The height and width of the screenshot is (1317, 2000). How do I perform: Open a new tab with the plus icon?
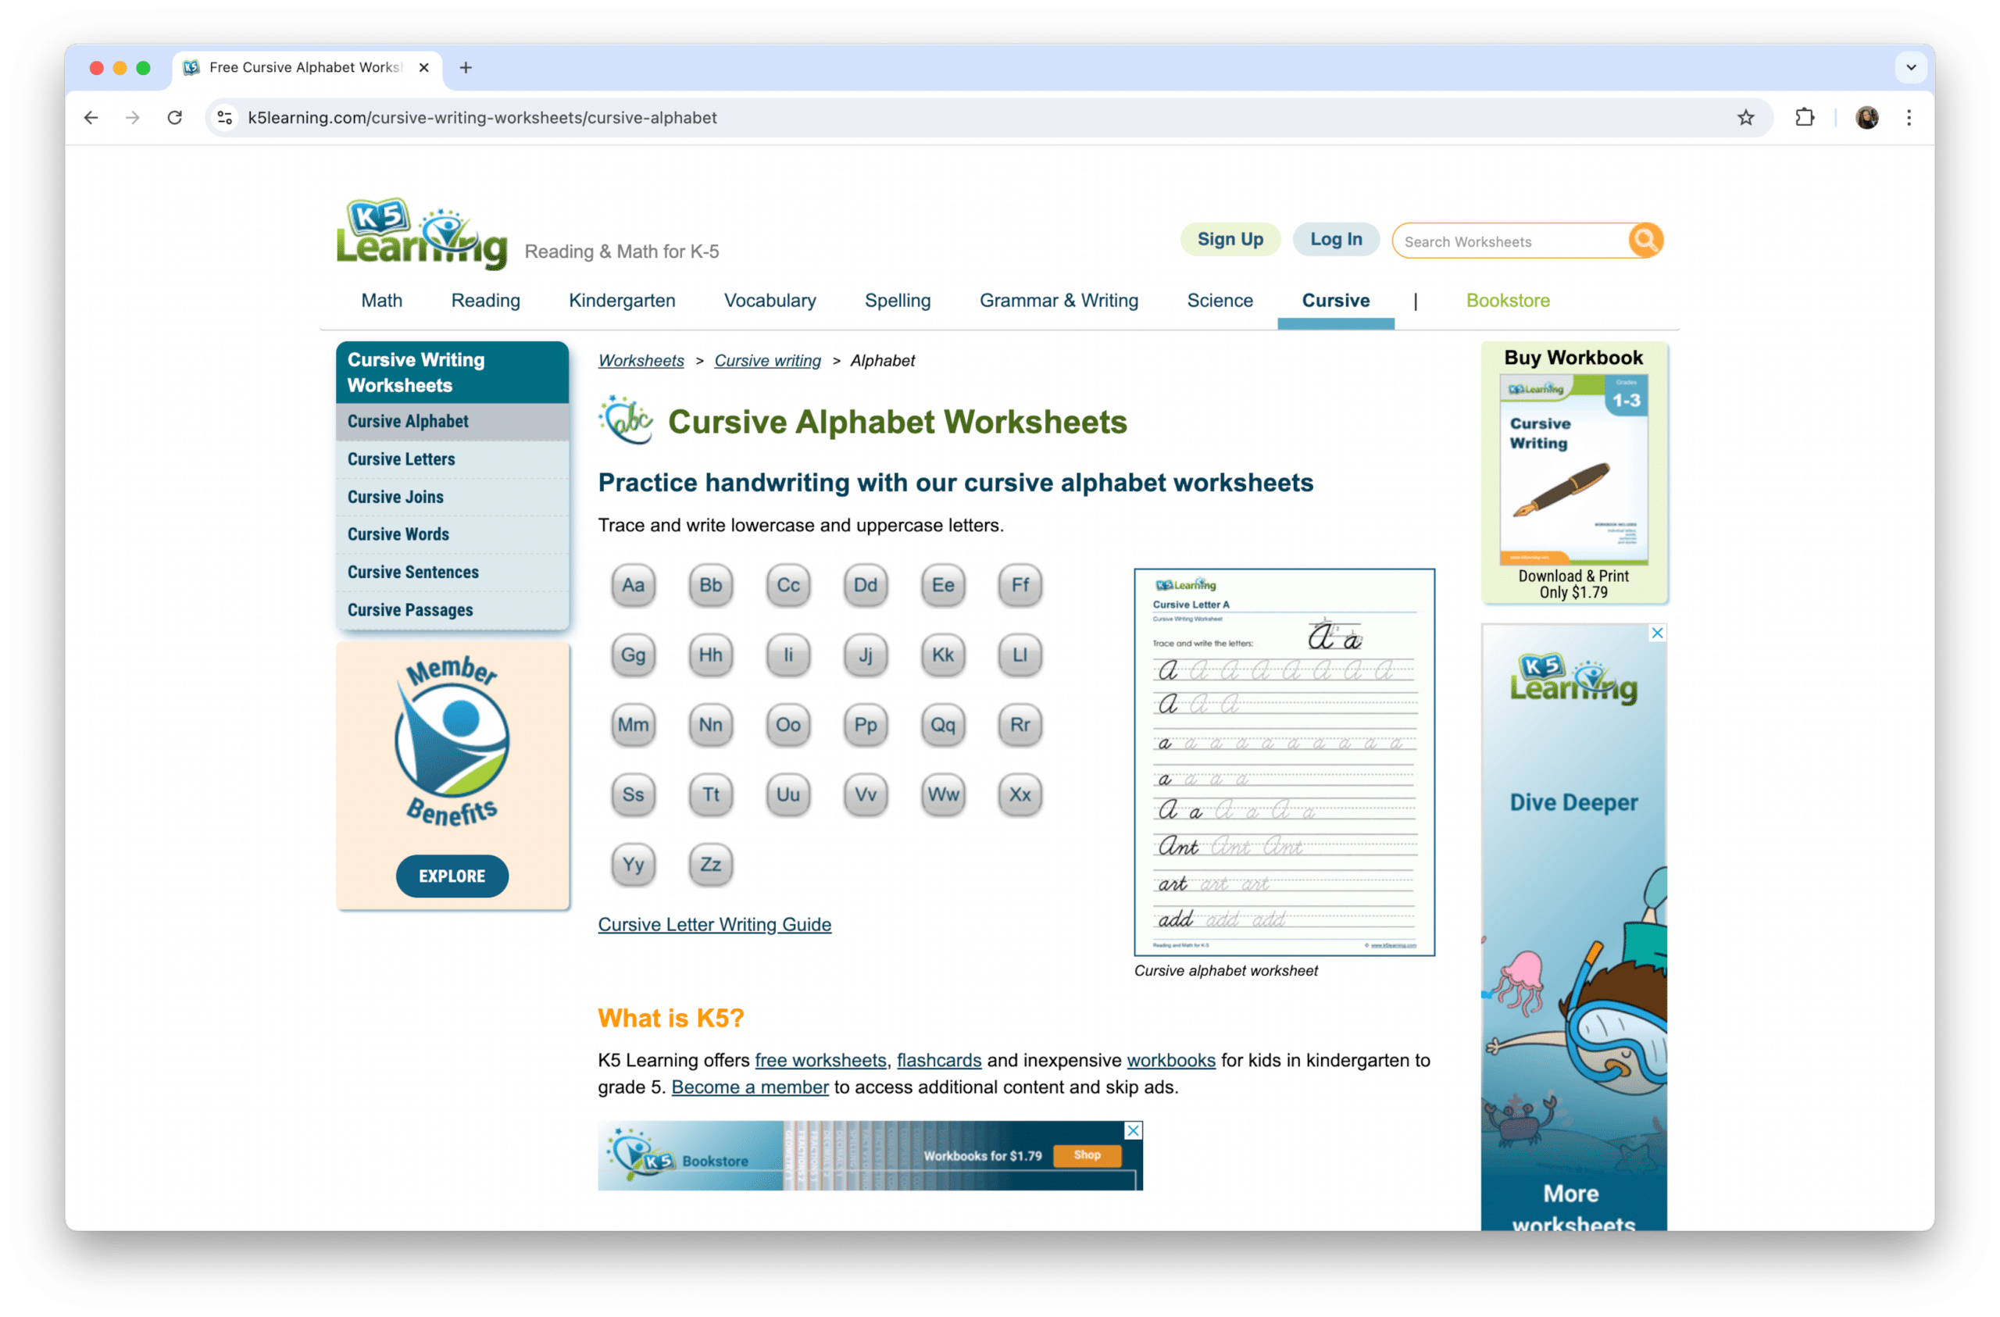(x=466, y=67)
